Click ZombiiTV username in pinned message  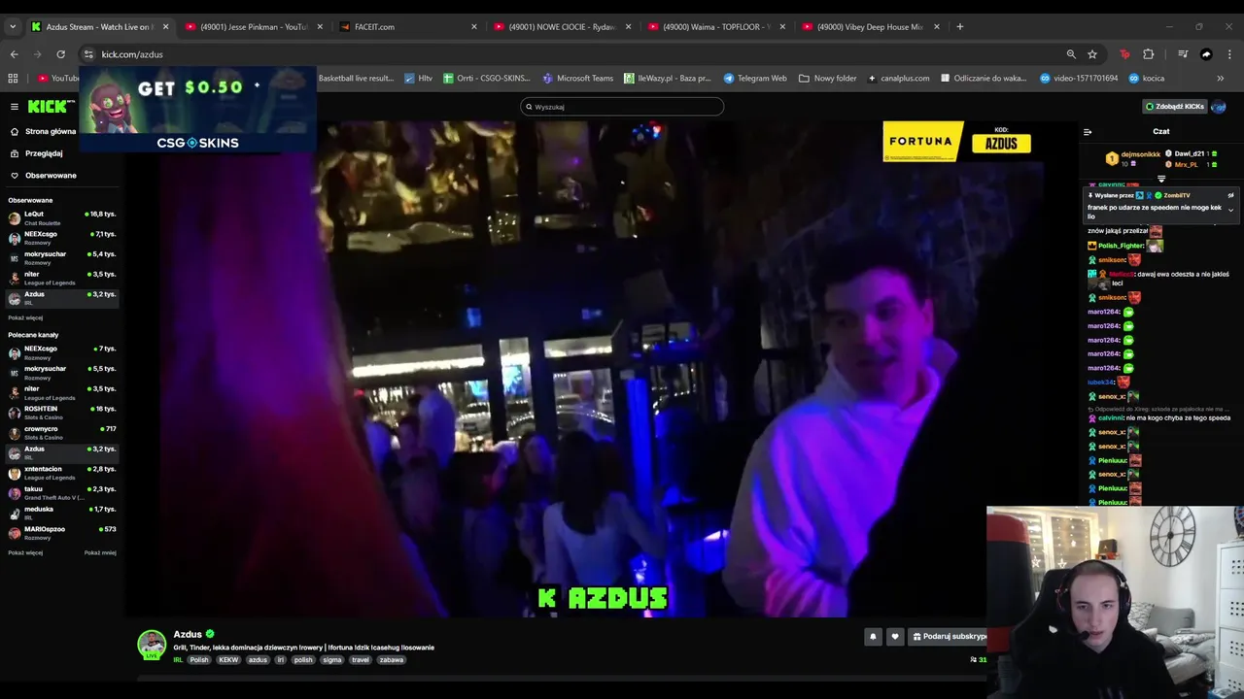pyautogui.click(x=1176, y=195)
